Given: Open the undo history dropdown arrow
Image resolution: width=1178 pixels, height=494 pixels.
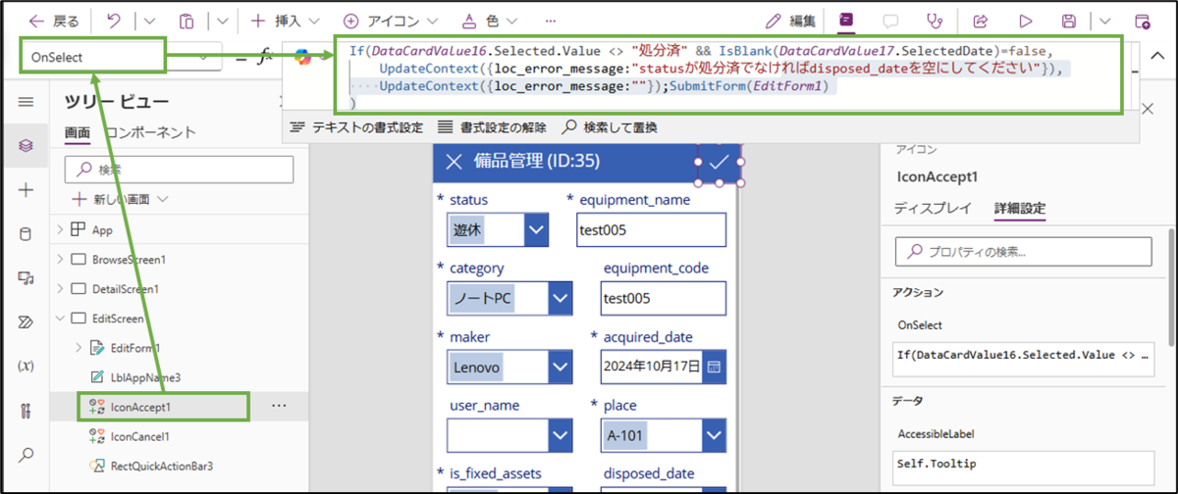Looking at the screenshot, I should point(149,20).
